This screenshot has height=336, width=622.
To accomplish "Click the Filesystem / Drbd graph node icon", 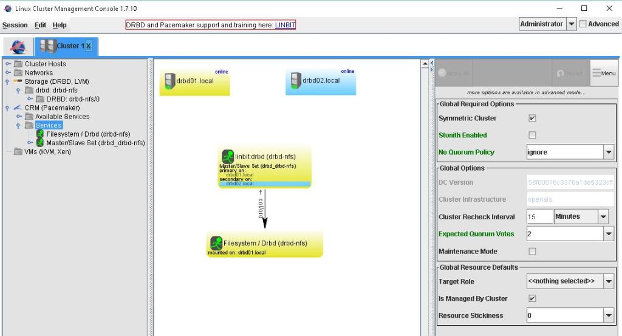I will [216, 243].
